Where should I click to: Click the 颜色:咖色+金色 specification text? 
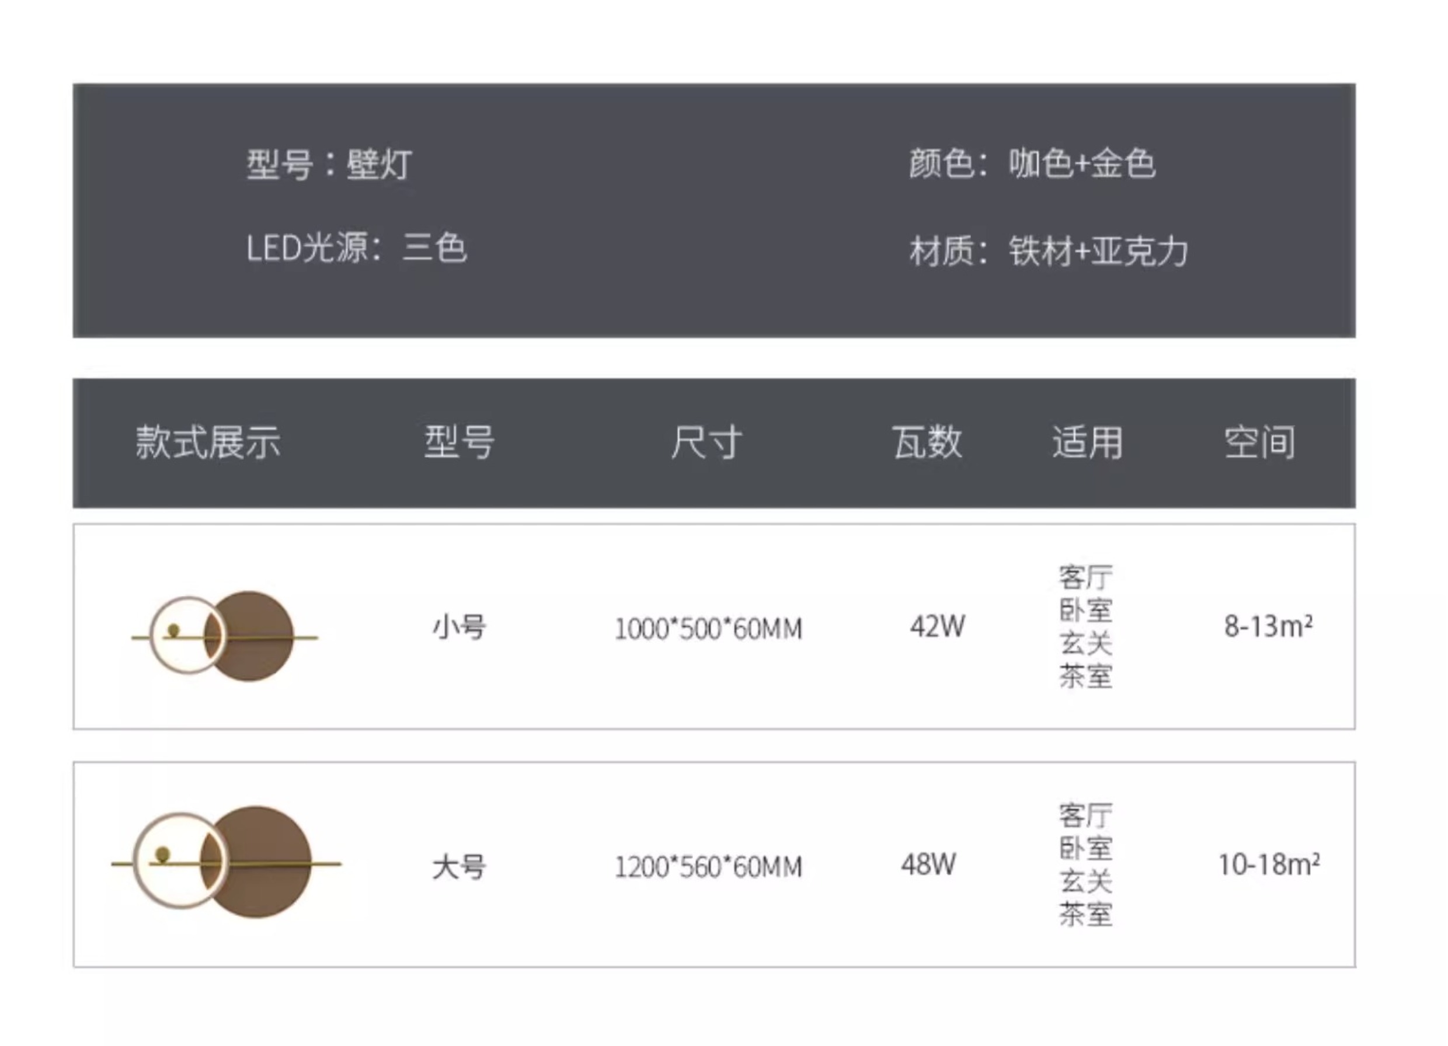pos(1032,163)
